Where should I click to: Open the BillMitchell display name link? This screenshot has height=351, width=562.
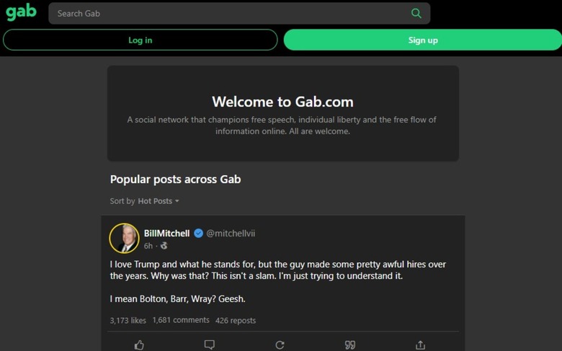(166, 234)
